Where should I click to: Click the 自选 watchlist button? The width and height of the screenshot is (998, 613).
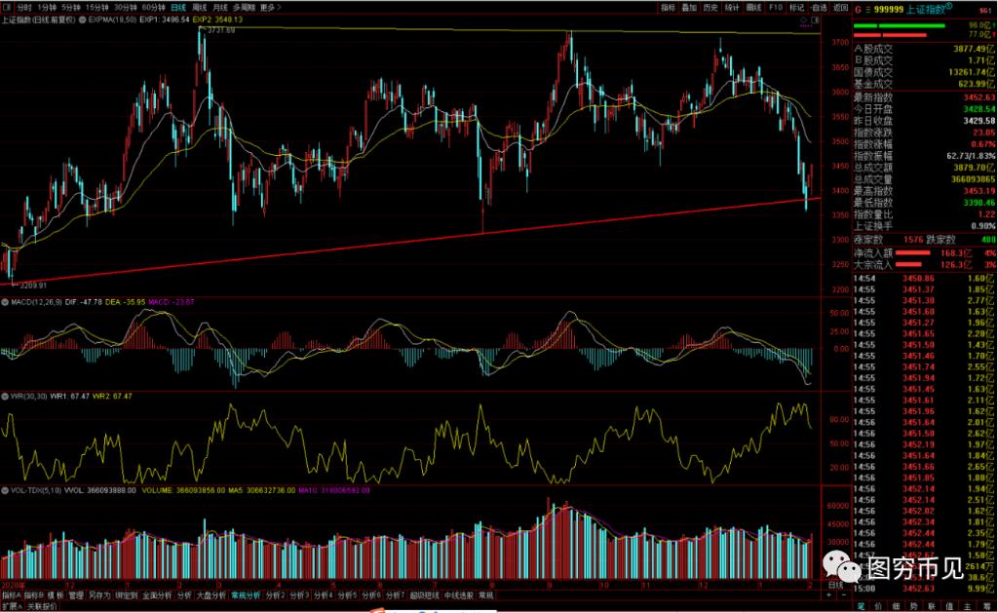coord(819,7)
